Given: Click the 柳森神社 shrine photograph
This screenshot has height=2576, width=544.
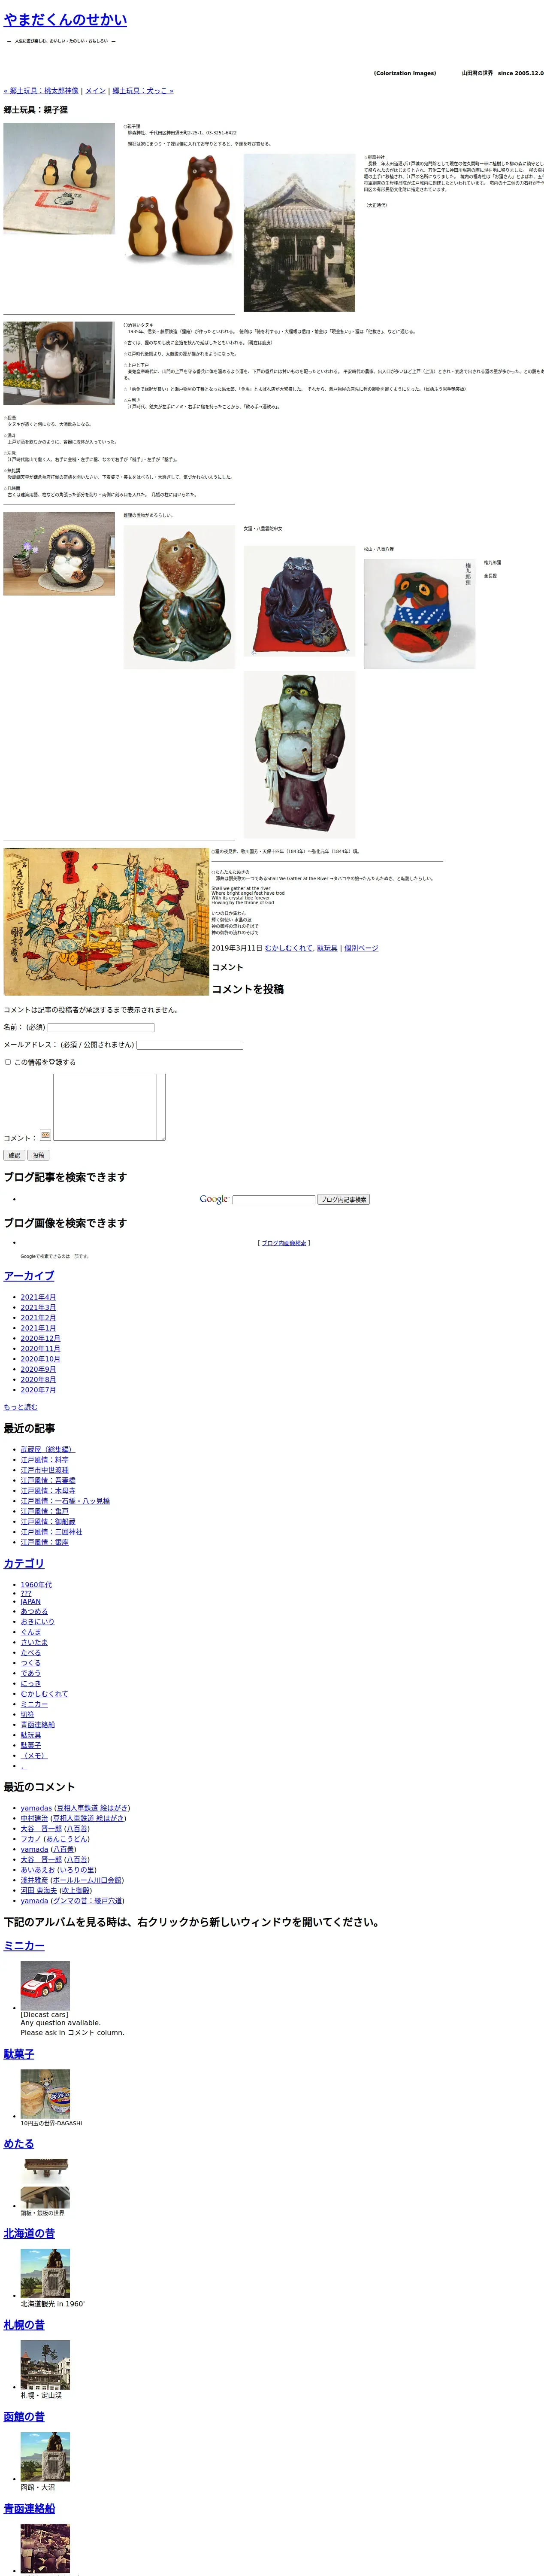Looking at the screenshot, I should [x=299, y=232].
